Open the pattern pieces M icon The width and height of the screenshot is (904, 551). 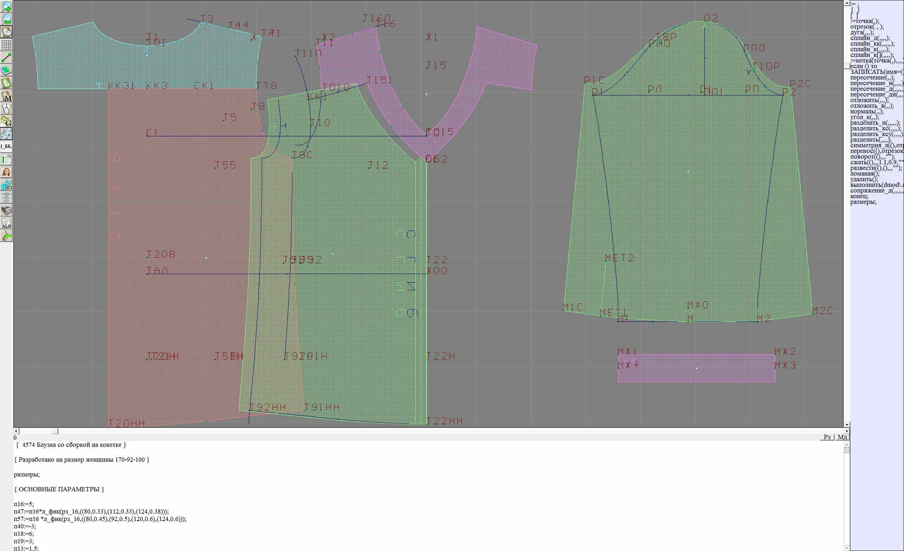(x=6, y=96)
